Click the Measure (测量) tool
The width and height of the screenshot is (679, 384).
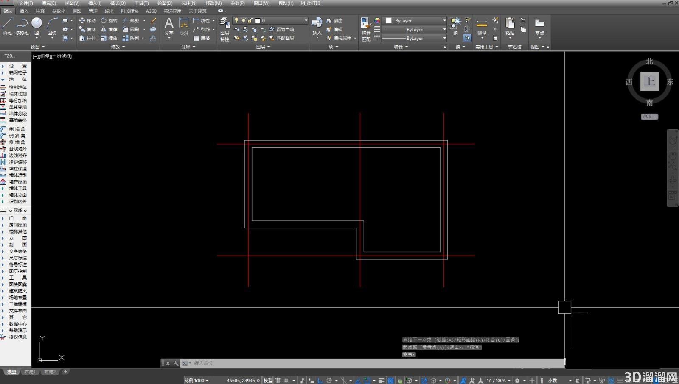pos(482,26)
